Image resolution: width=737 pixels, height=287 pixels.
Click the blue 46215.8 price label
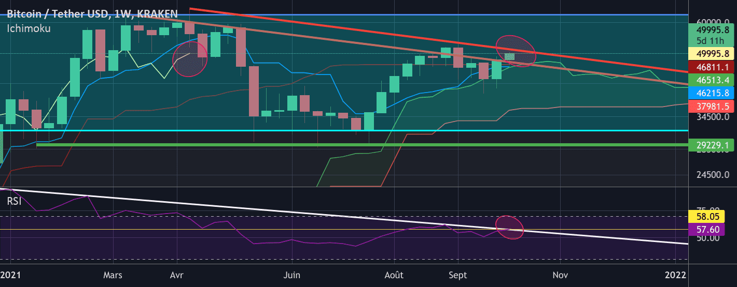pyautogui.click(x=712, y=93)
